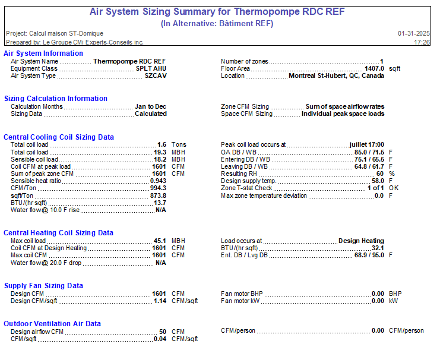Viewport: 440px width, 347px height.
Task: Select the report date 01-31-2025
Action: click(414, 34)
